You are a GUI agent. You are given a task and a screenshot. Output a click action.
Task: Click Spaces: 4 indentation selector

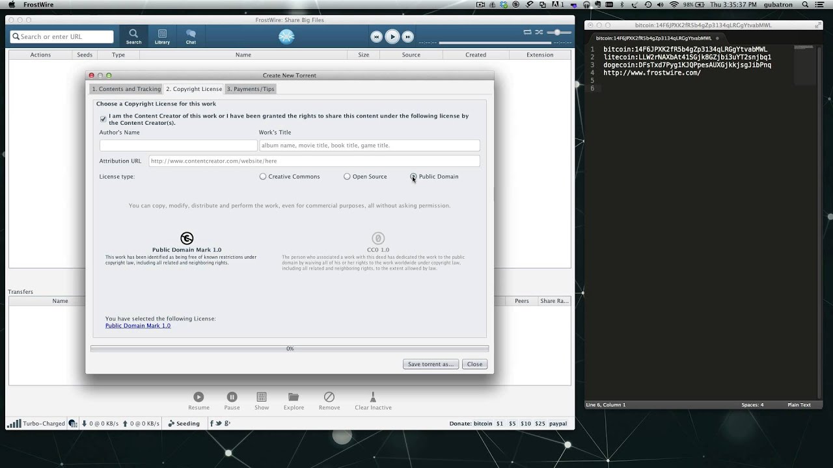tap(752, 405)
